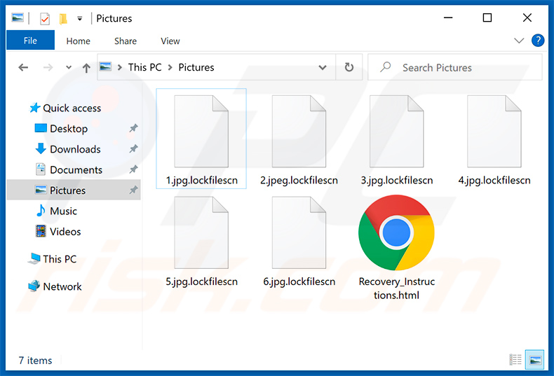
Task: Switch to Large icons view in status bar
Action: coord(534,360)
